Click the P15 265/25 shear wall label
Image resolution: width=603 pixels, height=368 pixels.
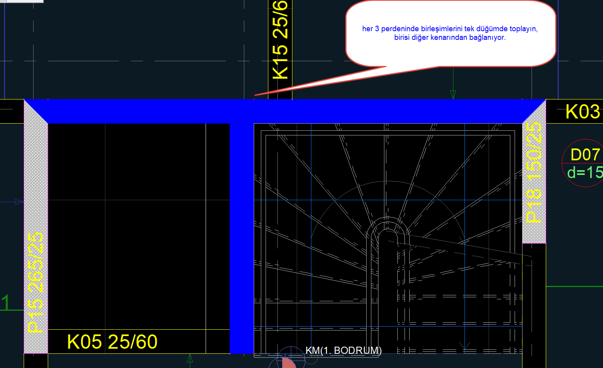[36, 282]
